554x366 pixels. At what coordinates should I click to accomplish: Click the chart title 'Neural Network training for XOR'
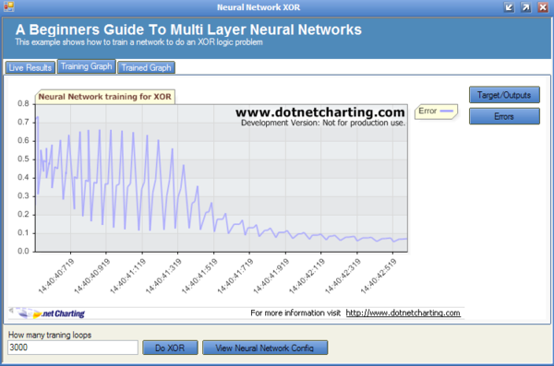tap(105, 97)
